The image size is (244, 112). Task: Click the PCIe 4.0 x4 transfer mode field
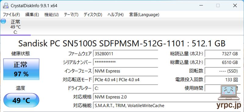[125, 80]
